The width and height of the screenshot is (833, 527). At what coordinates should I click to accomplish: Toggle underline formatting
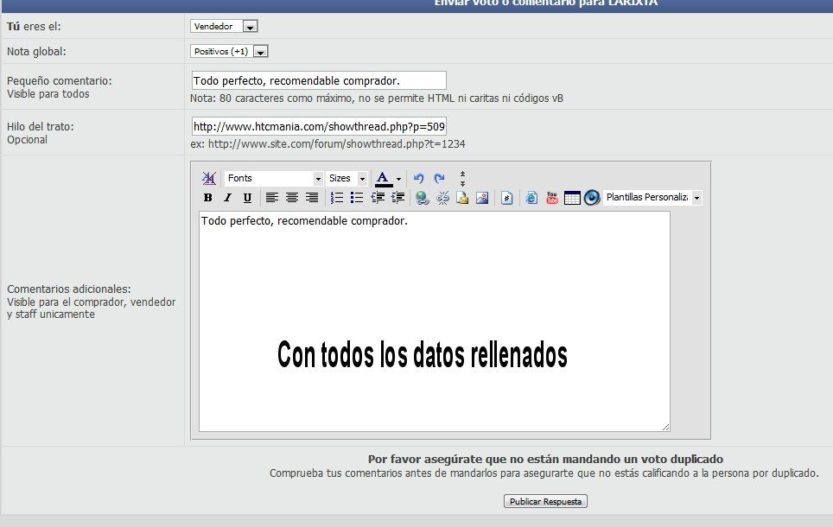(x=247, y=198)
